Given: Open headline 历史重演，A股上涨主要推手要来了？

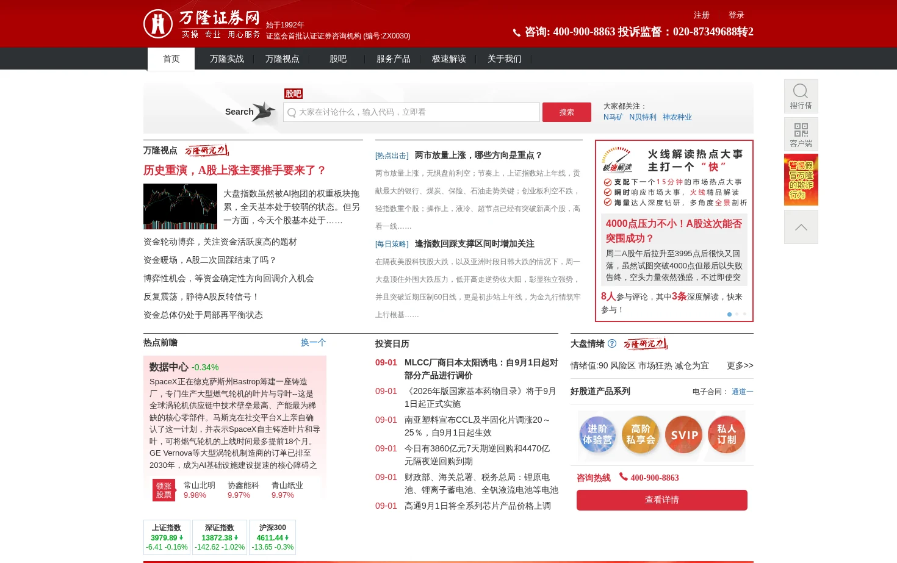Looking at the screenshot, I should [235, 170].
